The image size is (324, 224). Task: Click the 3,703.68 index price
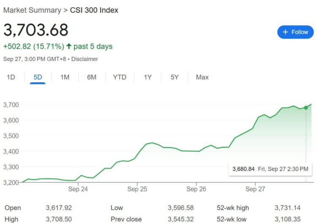coord(36,30)
